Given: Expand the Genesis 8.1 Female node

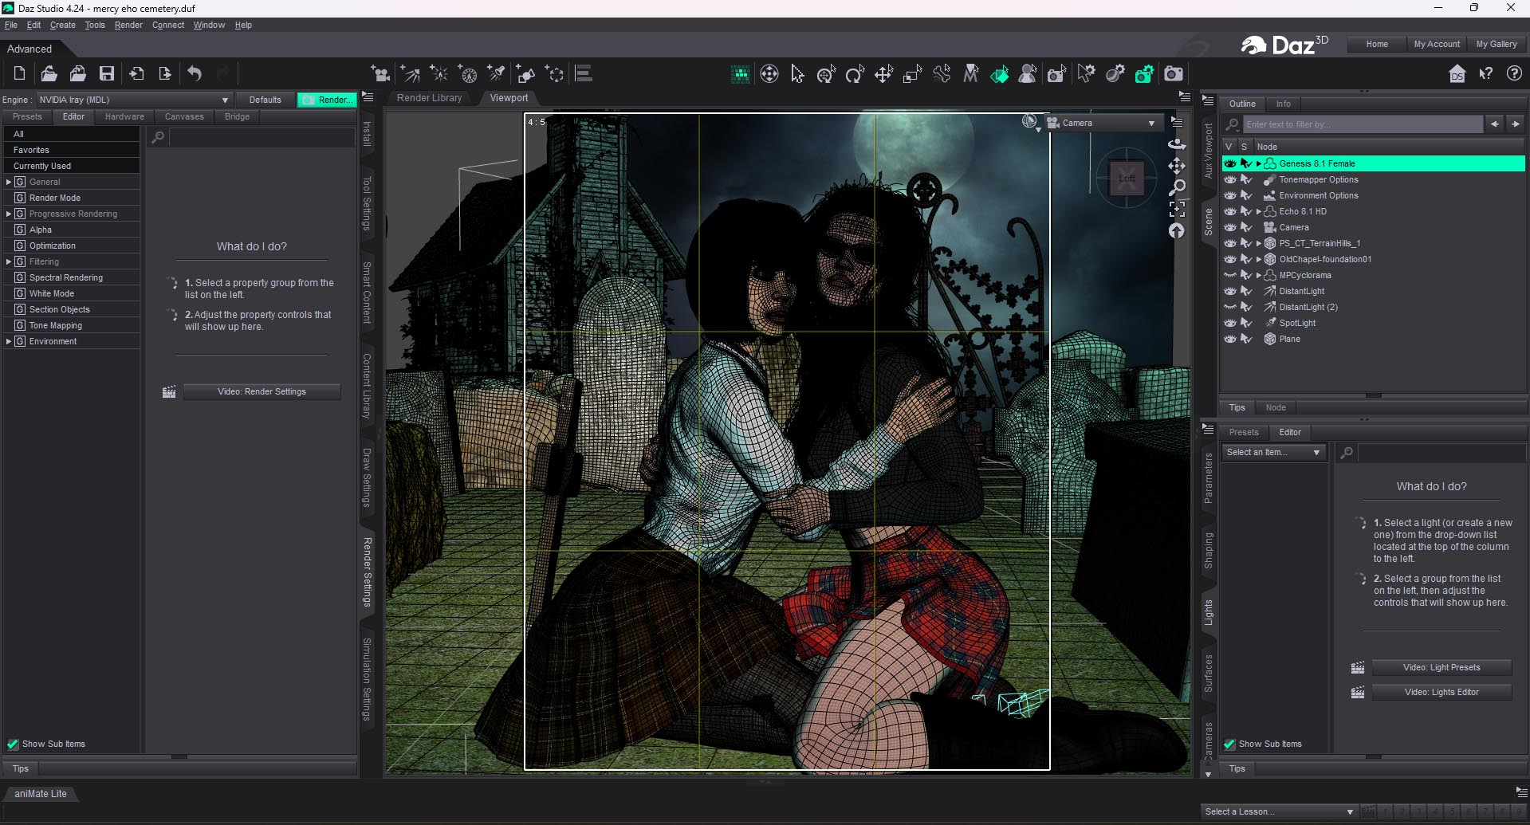Looking at the screenshot, I should tap(1259, 163).
